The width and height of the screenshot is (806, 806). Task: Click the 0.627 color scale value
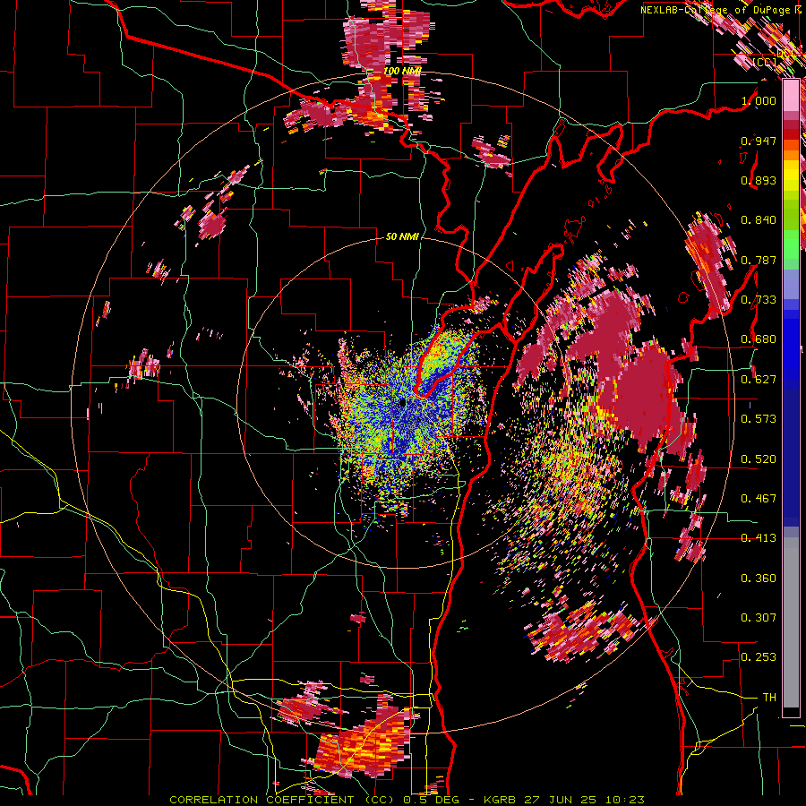click(x=759, y=380)
